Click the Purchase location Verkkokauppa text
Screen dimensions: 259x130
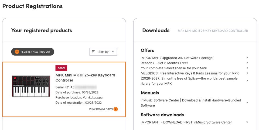79,97
